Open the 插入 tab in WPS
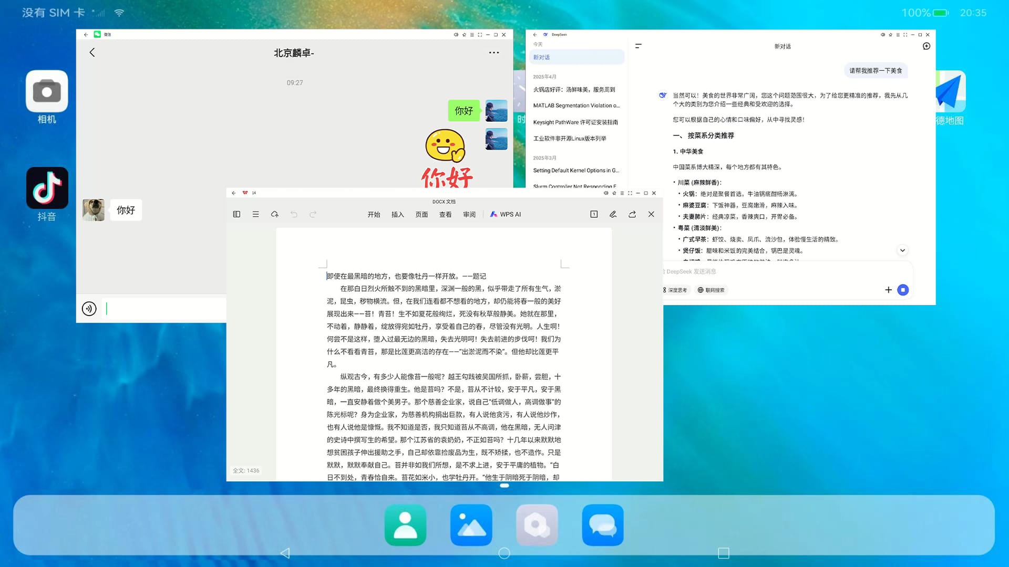The image size is (1009, 567). 397,214
